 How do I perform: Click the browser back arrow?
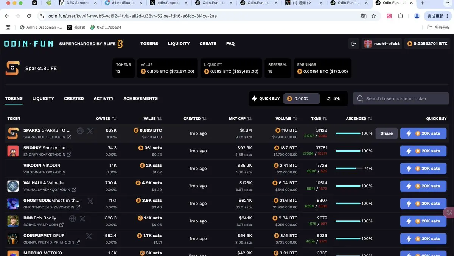click(x=7, y=16)
